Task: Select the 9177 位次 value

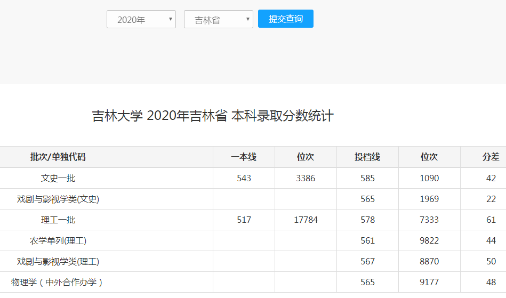Action: 429,282
